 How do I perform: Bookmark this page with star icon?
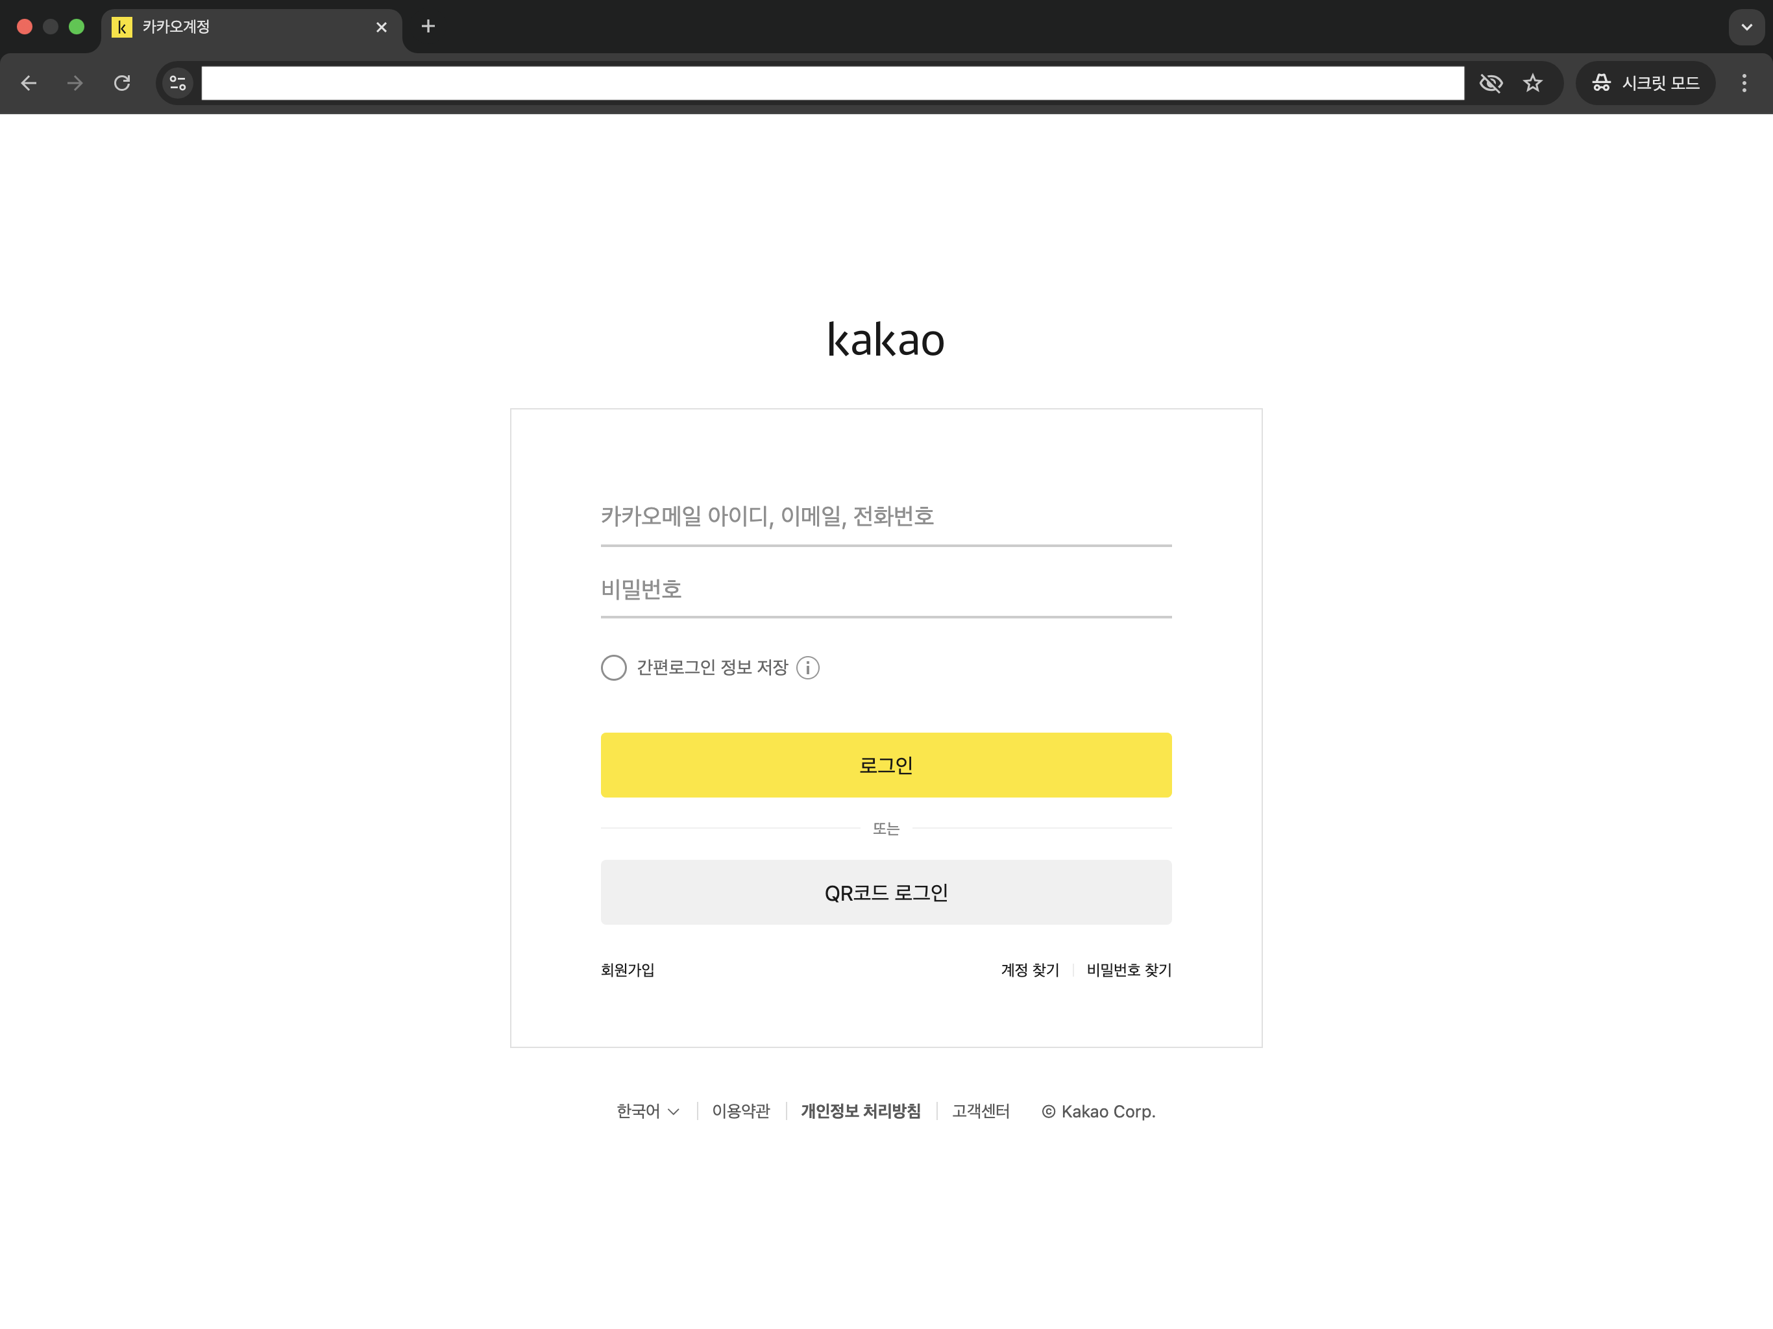point(1532,83)
